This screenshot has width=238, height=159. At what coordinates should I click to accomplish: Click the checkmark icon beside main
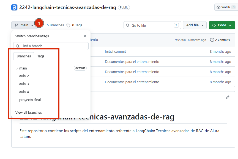(x=17, y=68)
